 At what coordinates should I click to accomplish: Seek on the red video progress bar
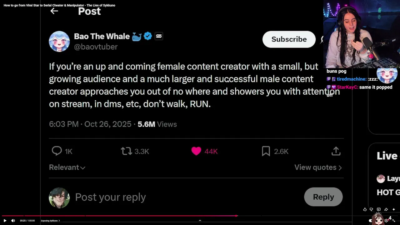click(x=125, y=216)
